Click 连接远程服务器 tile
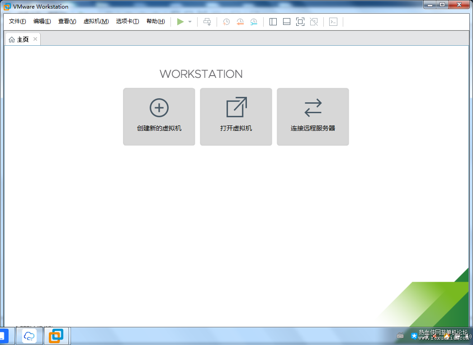Viewport: 473px width, 345px height. pos(313,117)
